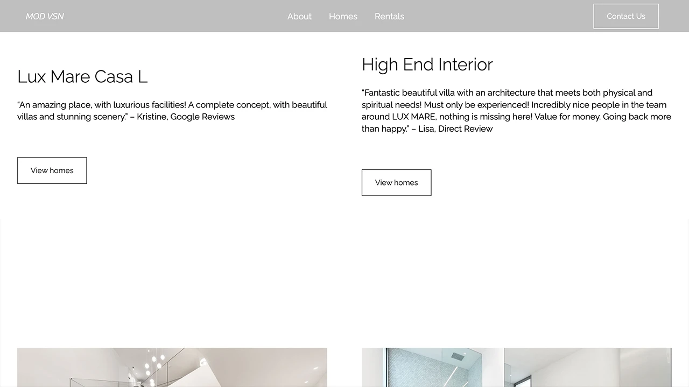This screenshot has width=689, height=387.
Task: Navigate to the Rentals section
Action: [389, 16]
